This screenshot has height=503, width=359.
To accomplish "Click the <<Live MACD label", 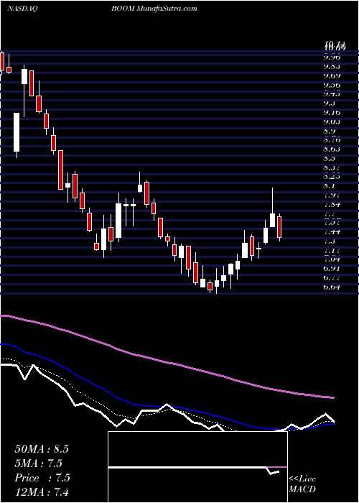I will [x=302, y=484].
